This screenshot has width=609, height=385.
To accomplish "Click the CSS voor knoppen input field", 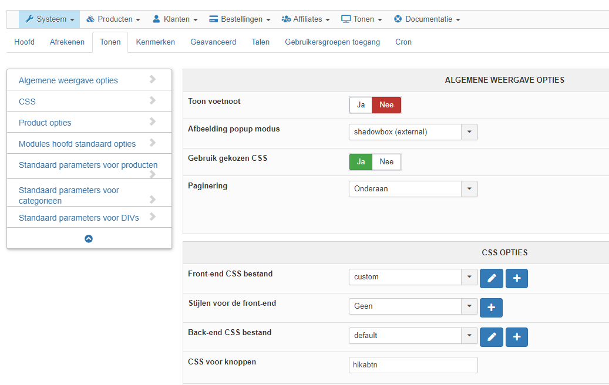I will (x=413, y=365).
